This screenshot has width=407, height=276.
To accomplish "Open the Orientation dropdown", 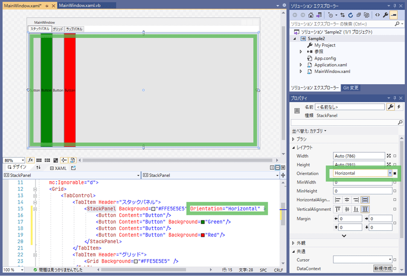I will 390,173.
